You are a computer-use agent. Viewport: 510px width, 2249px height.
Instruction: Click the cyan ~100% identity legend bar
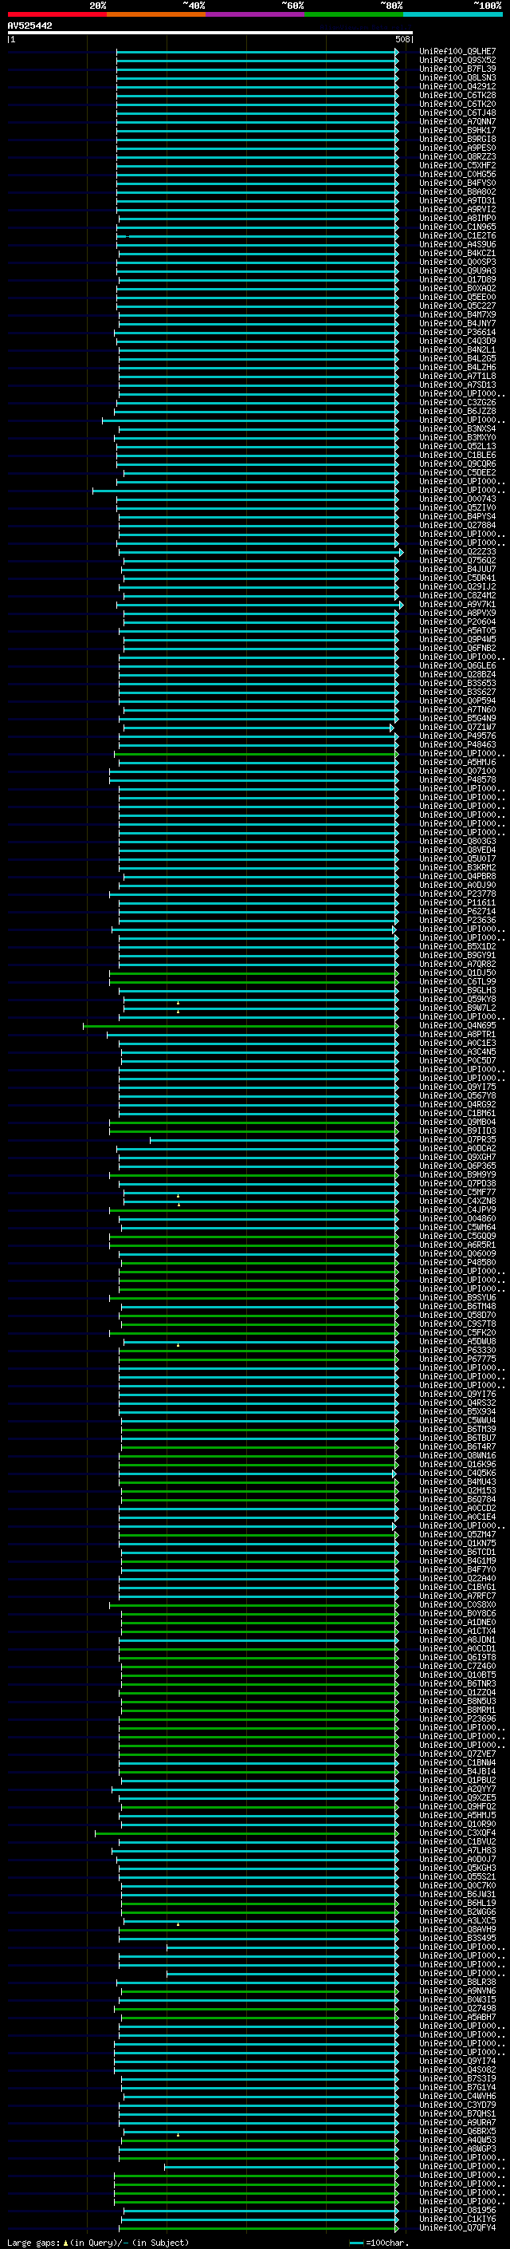click(453, 14)
